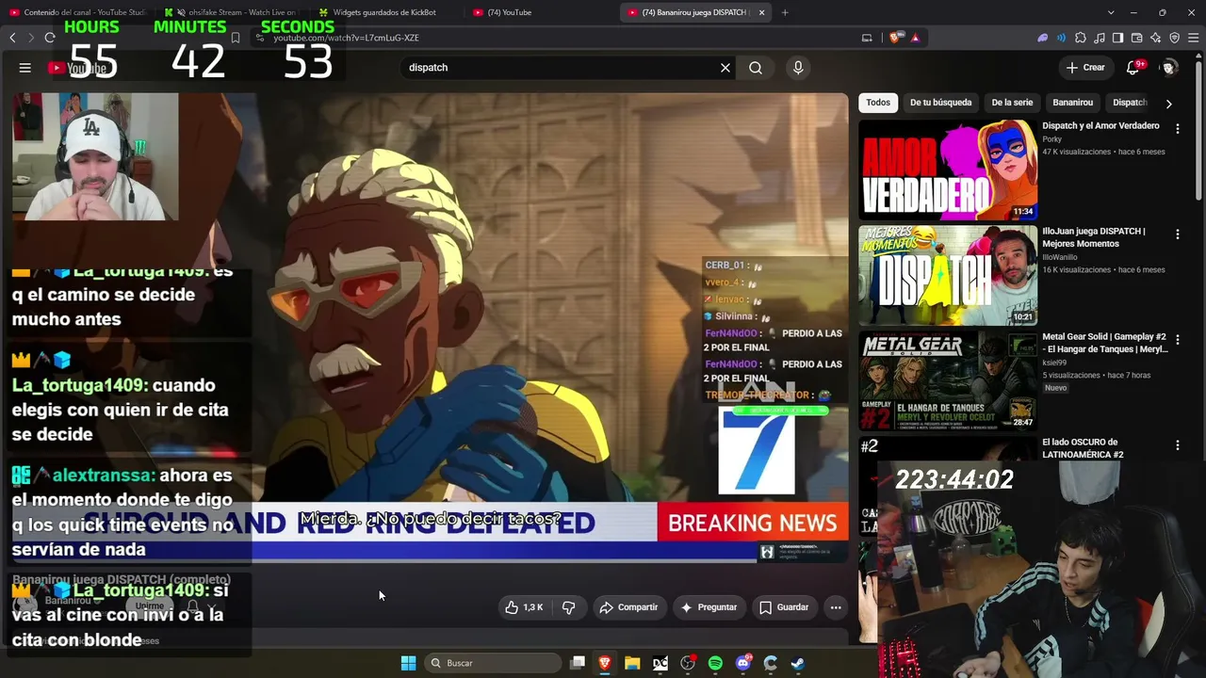
Task: Open 'Amor Verdadero' video thumbnail
Action: (x=948, y=169)
